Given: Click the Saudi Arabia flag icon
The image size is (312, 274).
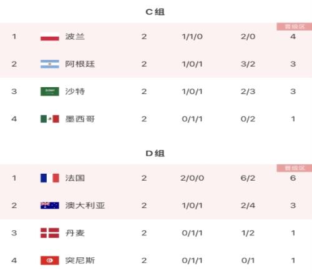Looking at the screenshot, I should [x=50, y=92].
